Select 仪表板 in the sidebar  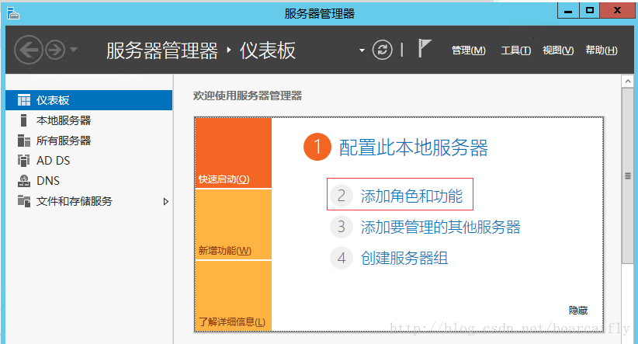53,100
